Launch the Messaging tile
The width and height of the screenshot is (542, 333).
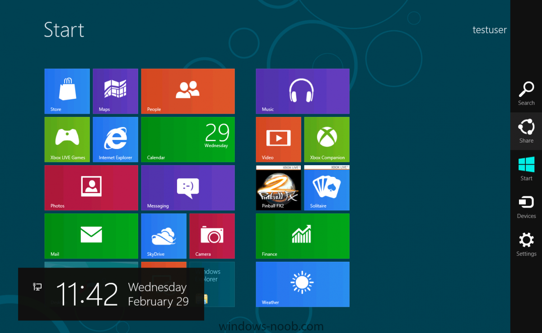[x=188, y=188]
